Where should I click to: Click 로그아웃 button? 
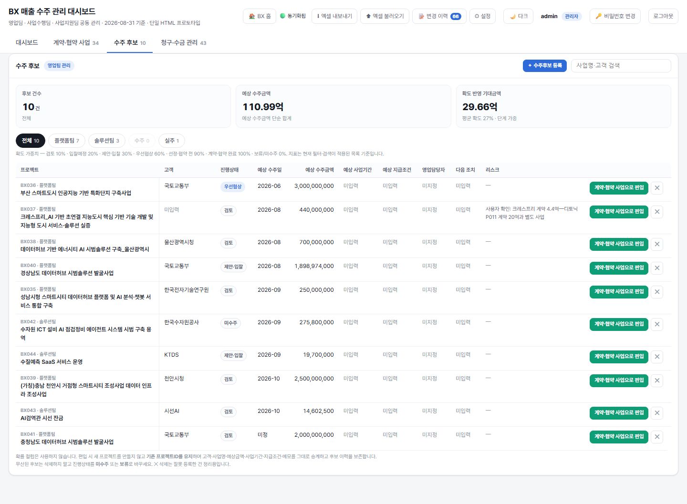point(663,16)
